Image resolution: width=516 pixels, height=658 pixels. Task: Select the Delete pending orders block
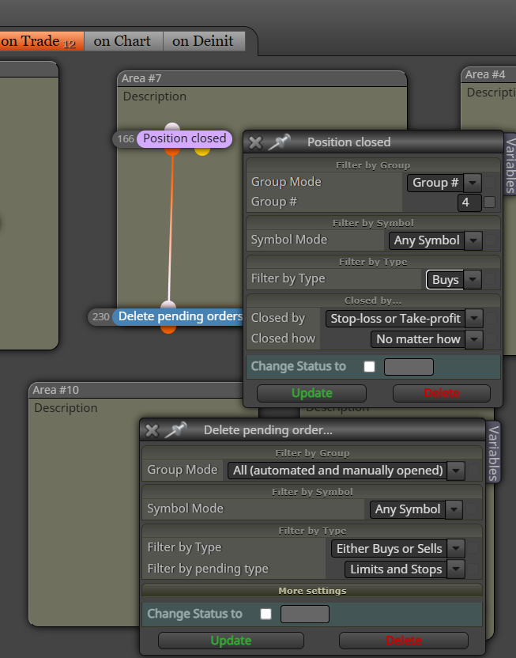[178, 316]
